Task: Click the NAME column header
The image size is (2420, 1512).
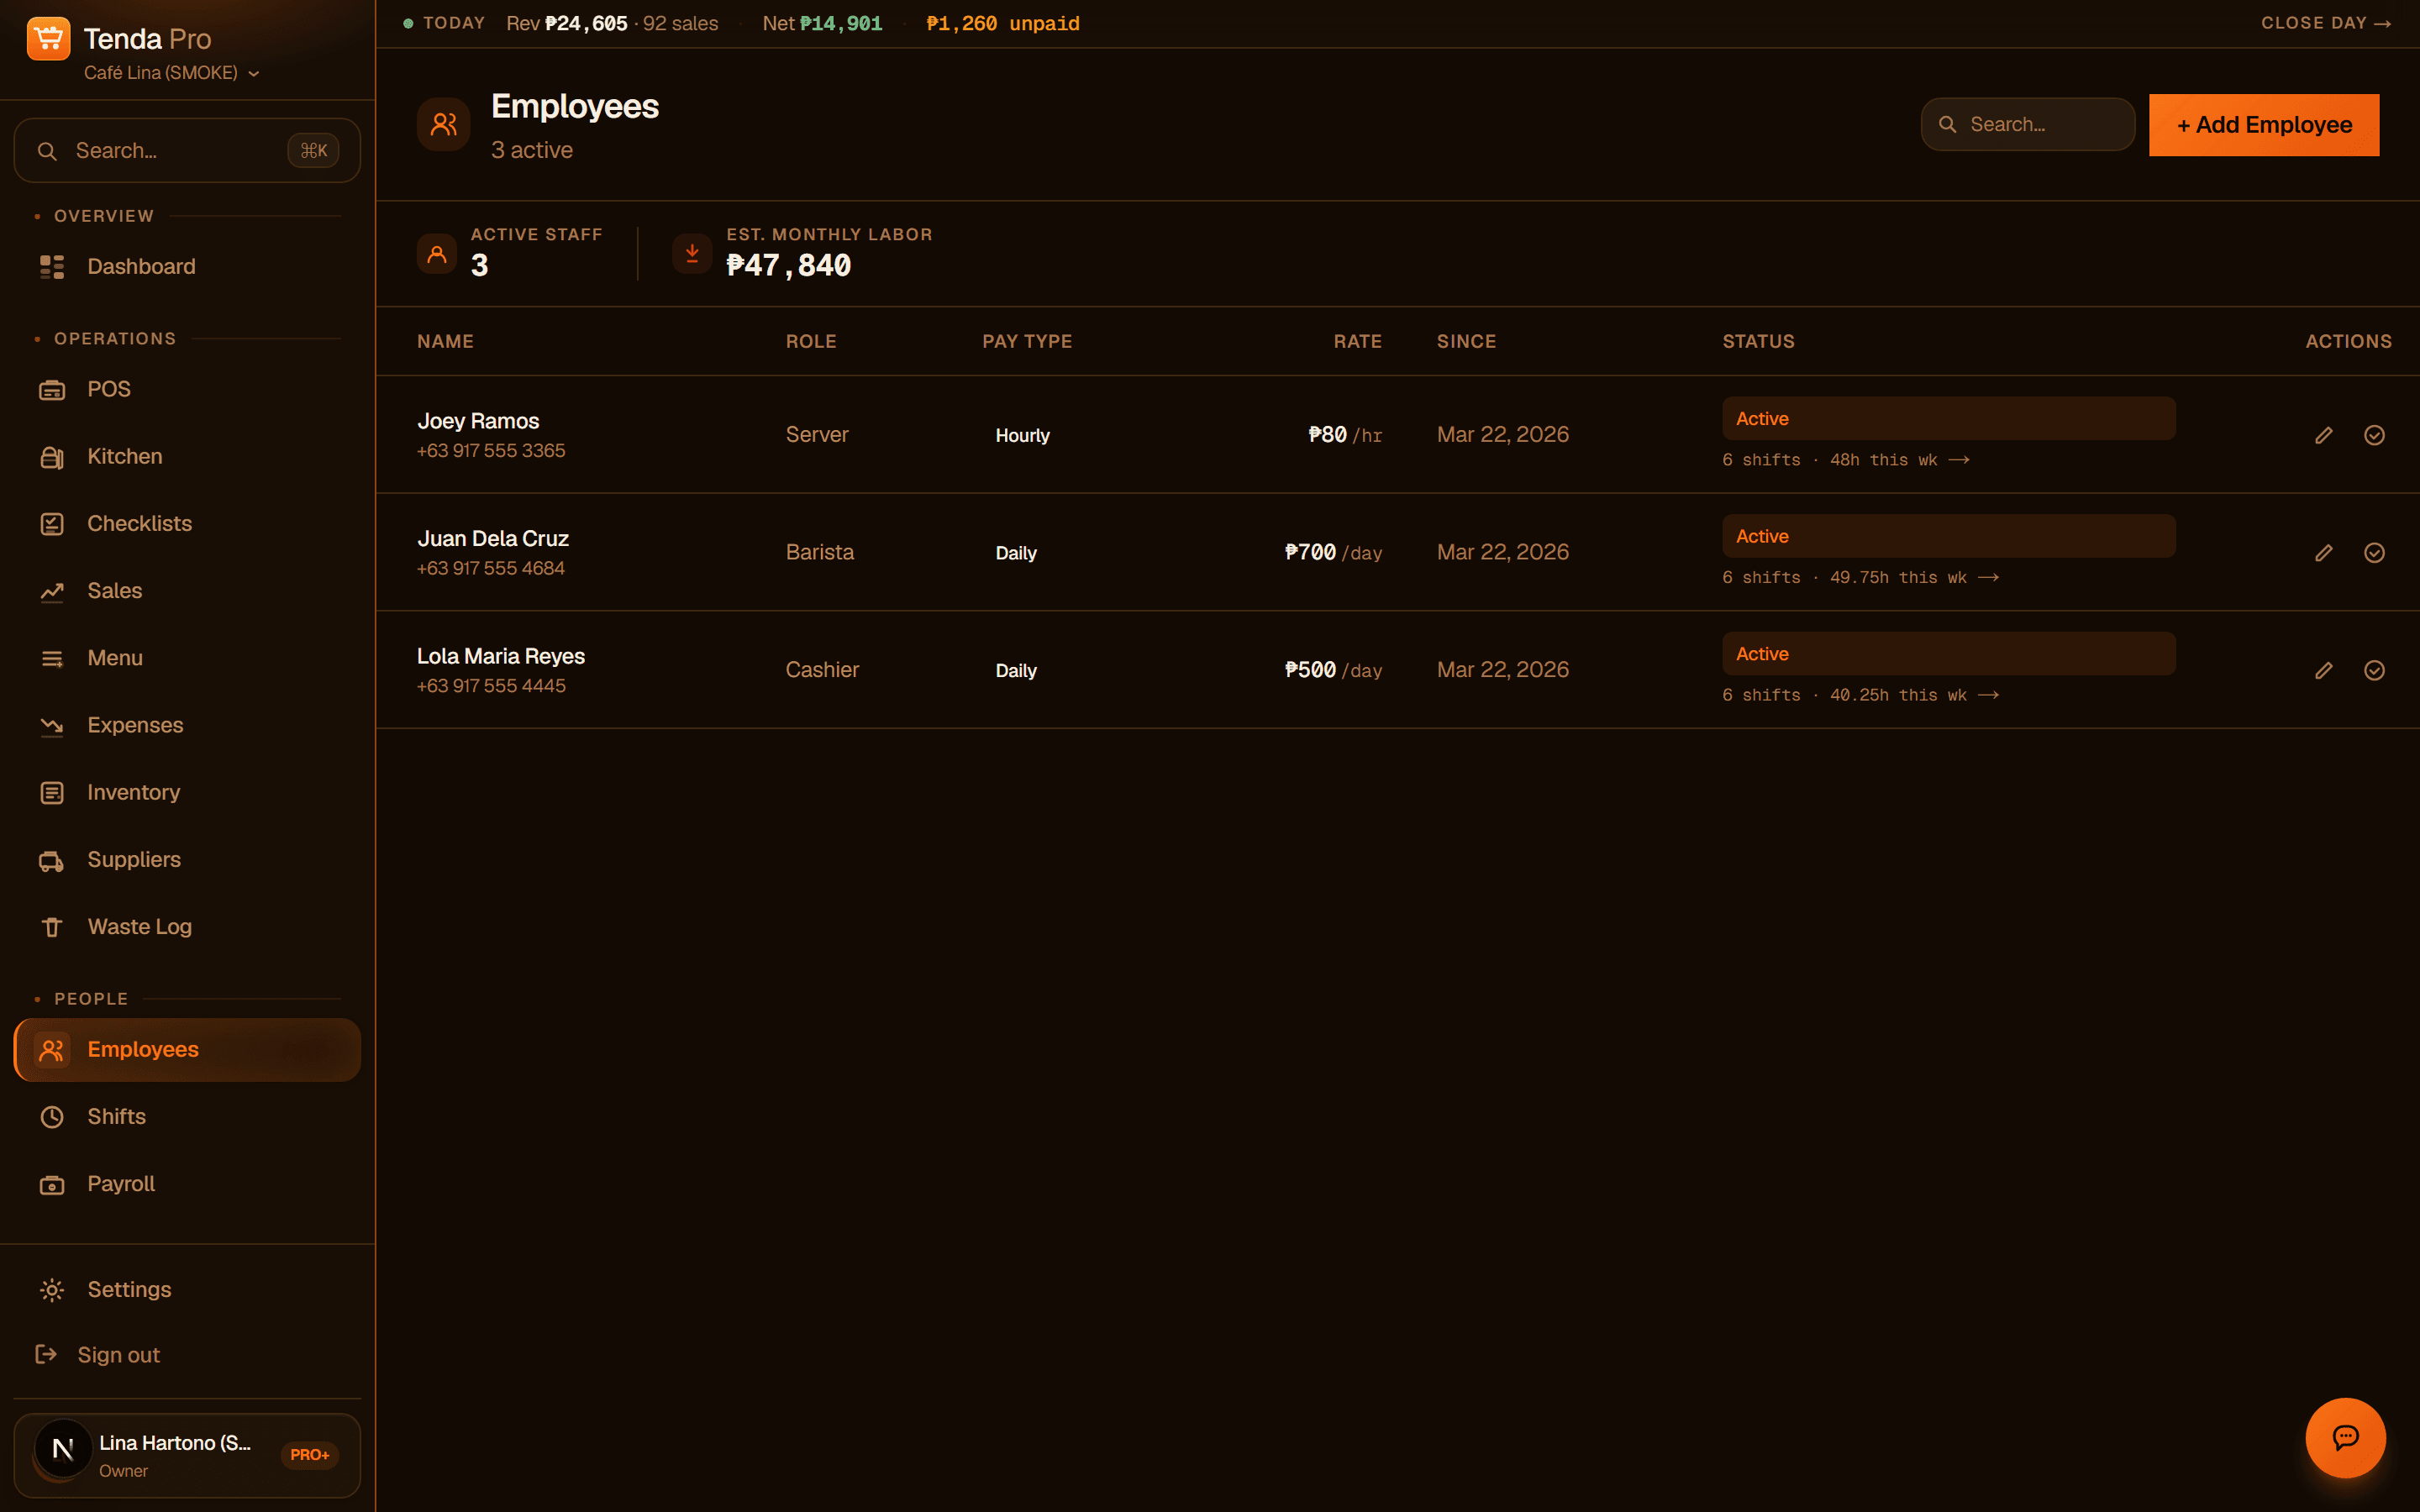Action: coord(445,342)
